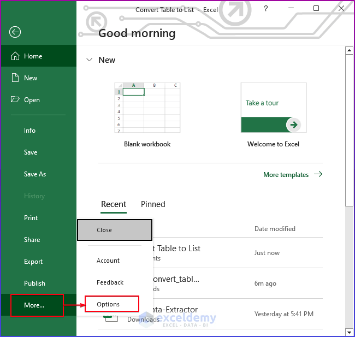The width and height of the screenshot is (355, 337).
Task: Click the Take a tour arrow icon
Action: coord(294,125)
